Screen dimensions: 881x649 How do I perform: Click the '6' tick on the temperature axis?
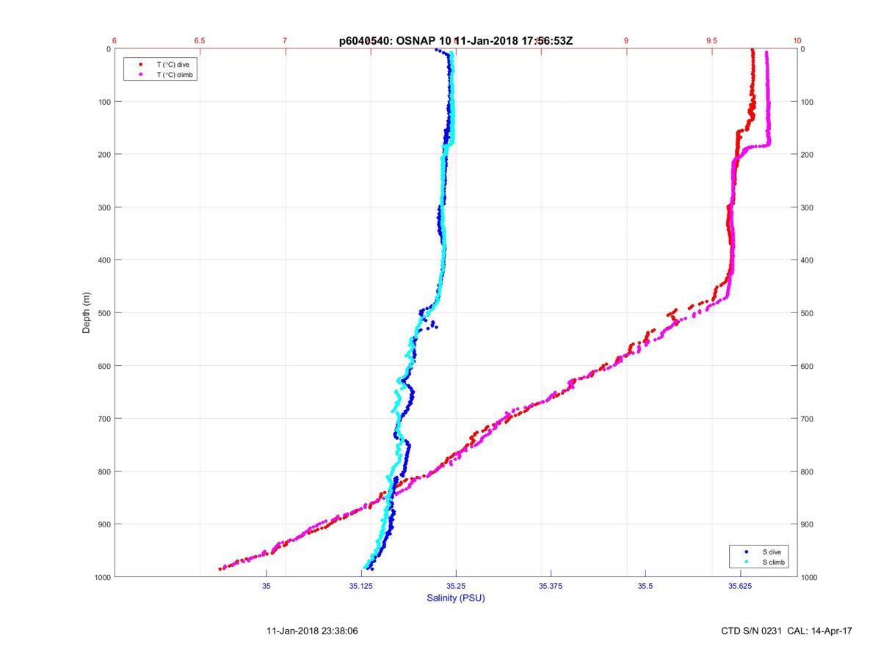pyautogui.click(x=115, y=41)
